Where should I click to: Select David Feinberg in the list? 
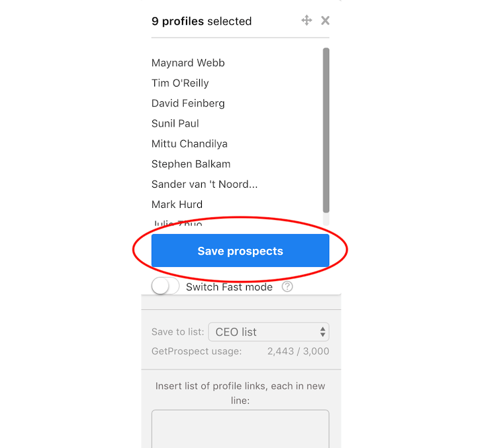pos(188,103)
